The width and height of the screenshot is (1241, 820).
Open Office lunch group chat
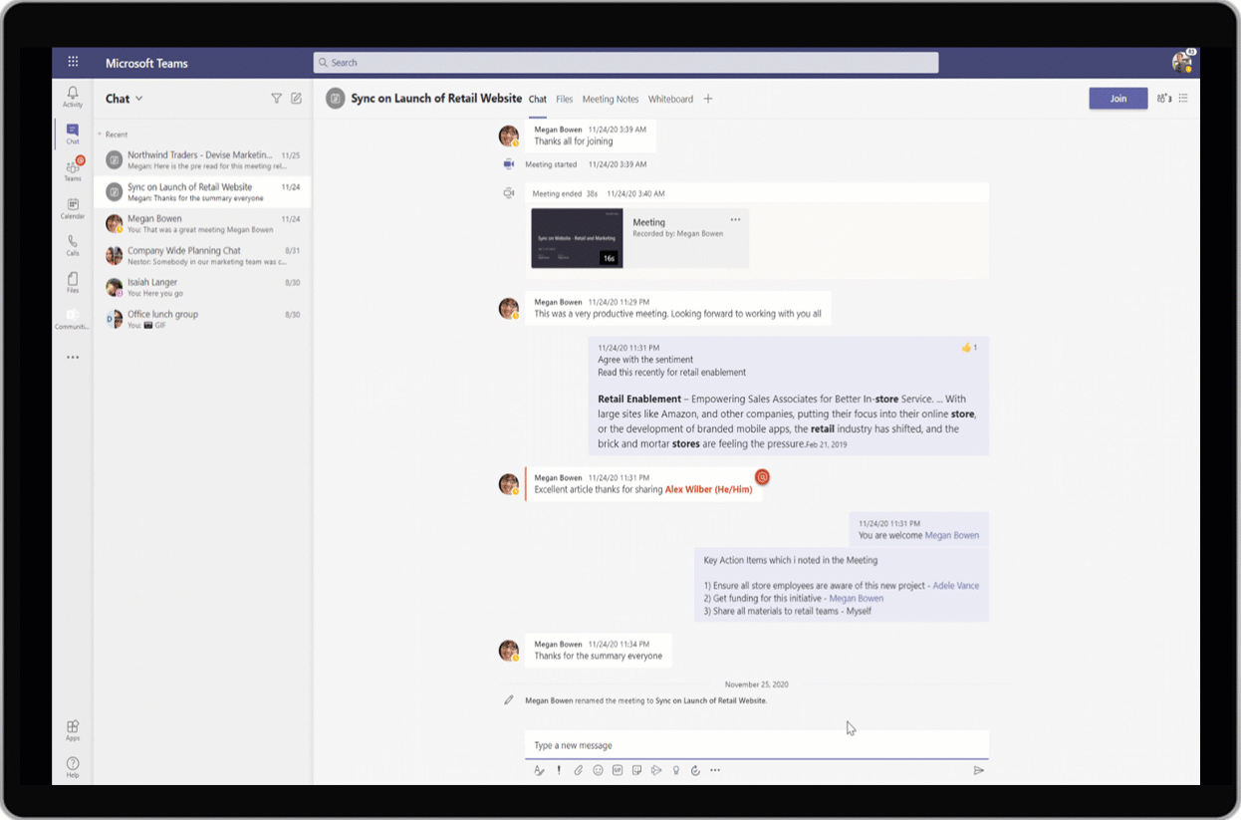tap(202, 319)
